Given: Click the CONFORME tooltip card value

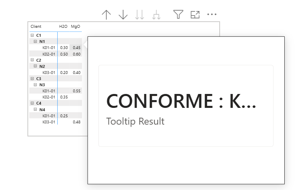Looking at the screenshot, I should click(181, 101).
